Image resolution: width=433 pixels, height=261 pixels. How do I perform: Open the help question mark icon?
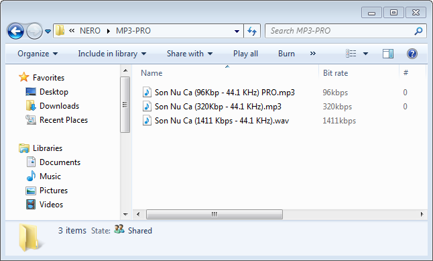[x=412, y=54]
